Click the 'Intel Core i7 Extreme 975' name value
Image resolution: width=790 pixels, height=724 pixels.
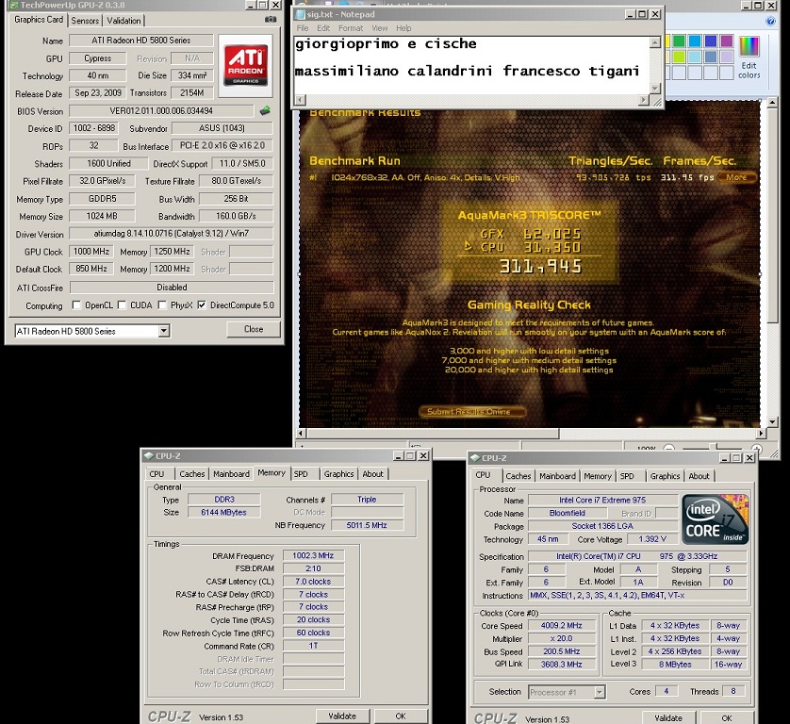coord(602,501)
